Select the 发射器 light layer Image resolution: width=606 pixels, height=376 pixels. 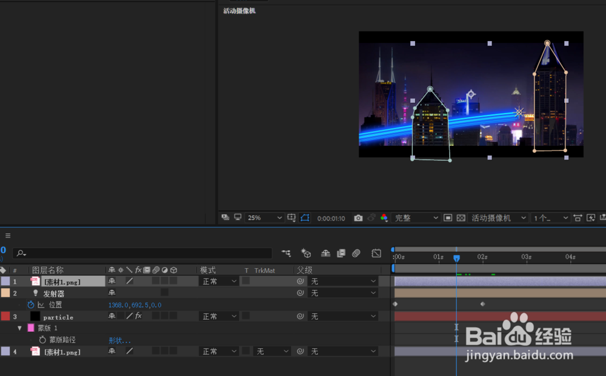53,293
